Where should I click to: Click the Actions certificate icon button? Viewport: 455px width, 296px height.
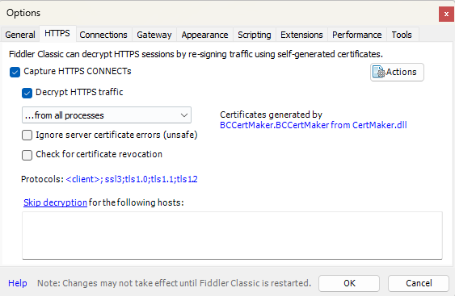point(397,72)
